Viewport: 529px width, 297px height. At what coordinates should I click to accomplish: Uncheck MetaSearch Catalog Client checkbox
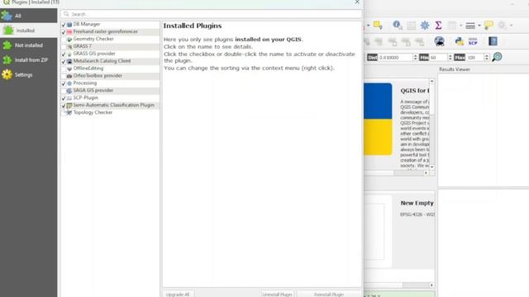pyautogui.click(x=64, y=61)
